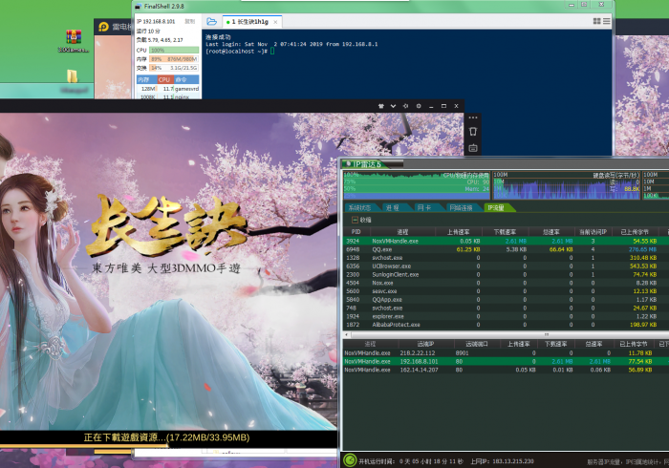Click the horizontal scrollbar's left arrow in IP雷达

[x=346, y=334]
